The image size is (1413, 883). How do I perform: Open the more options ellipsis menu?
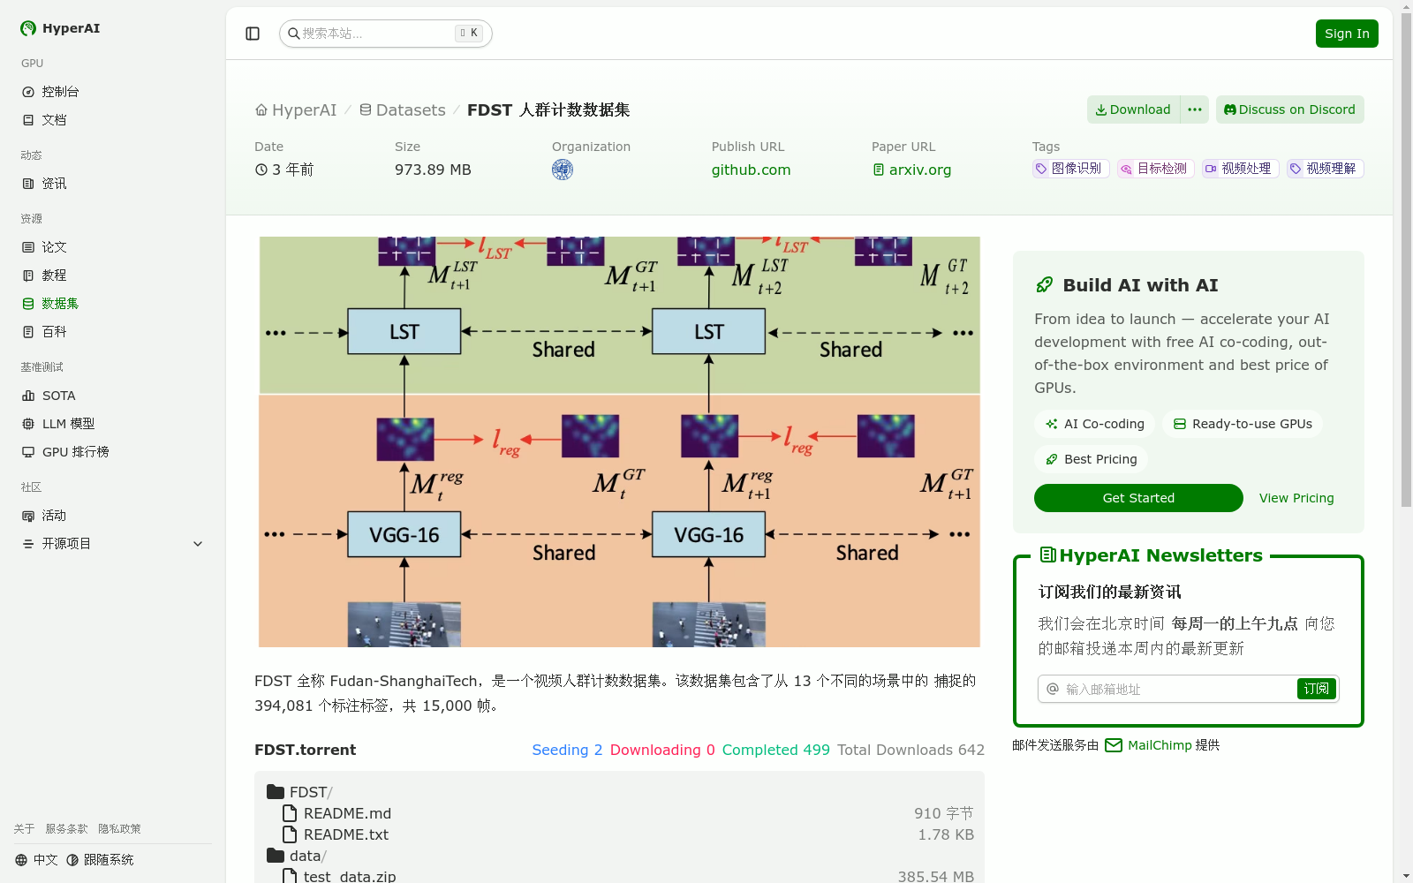[1195, 109]
